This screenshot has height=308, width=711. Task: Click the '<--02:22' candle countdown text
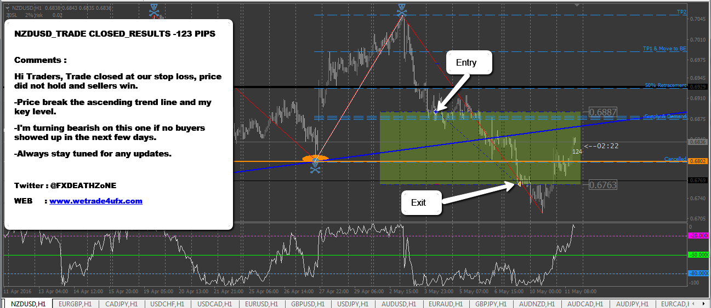pyautogui.click(x=600, y=146)
